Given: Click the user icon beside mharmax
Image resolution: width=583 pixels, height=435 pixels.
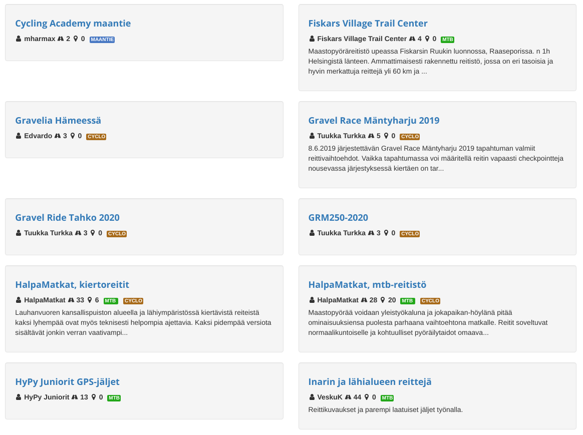Looking at the screenshot, I should tap(19, 39).
